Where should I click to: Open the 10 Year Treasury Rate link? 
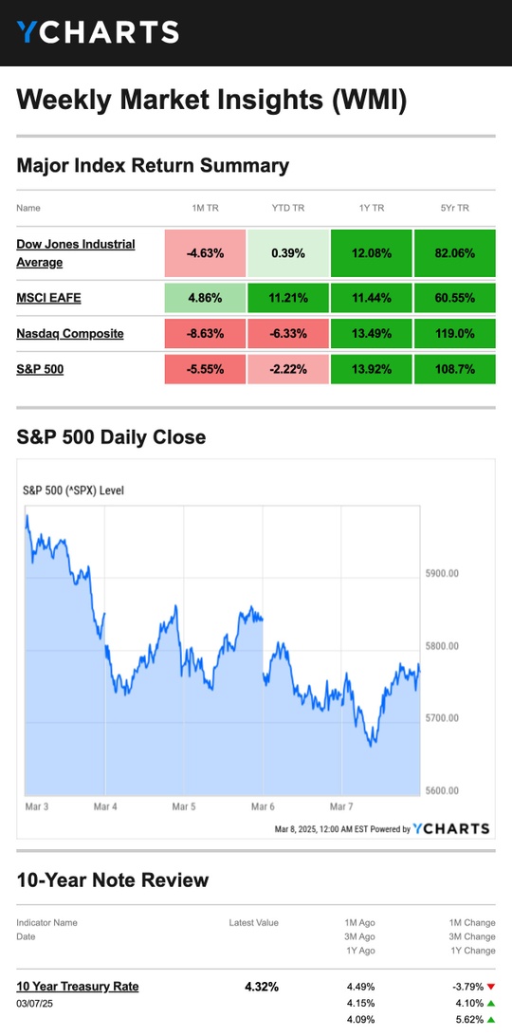[78, 987]
